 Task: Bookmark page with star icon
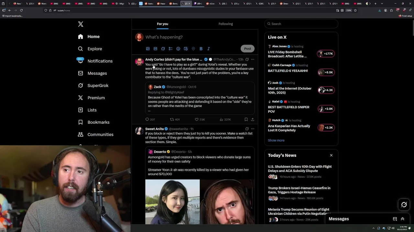coord(355,10)
